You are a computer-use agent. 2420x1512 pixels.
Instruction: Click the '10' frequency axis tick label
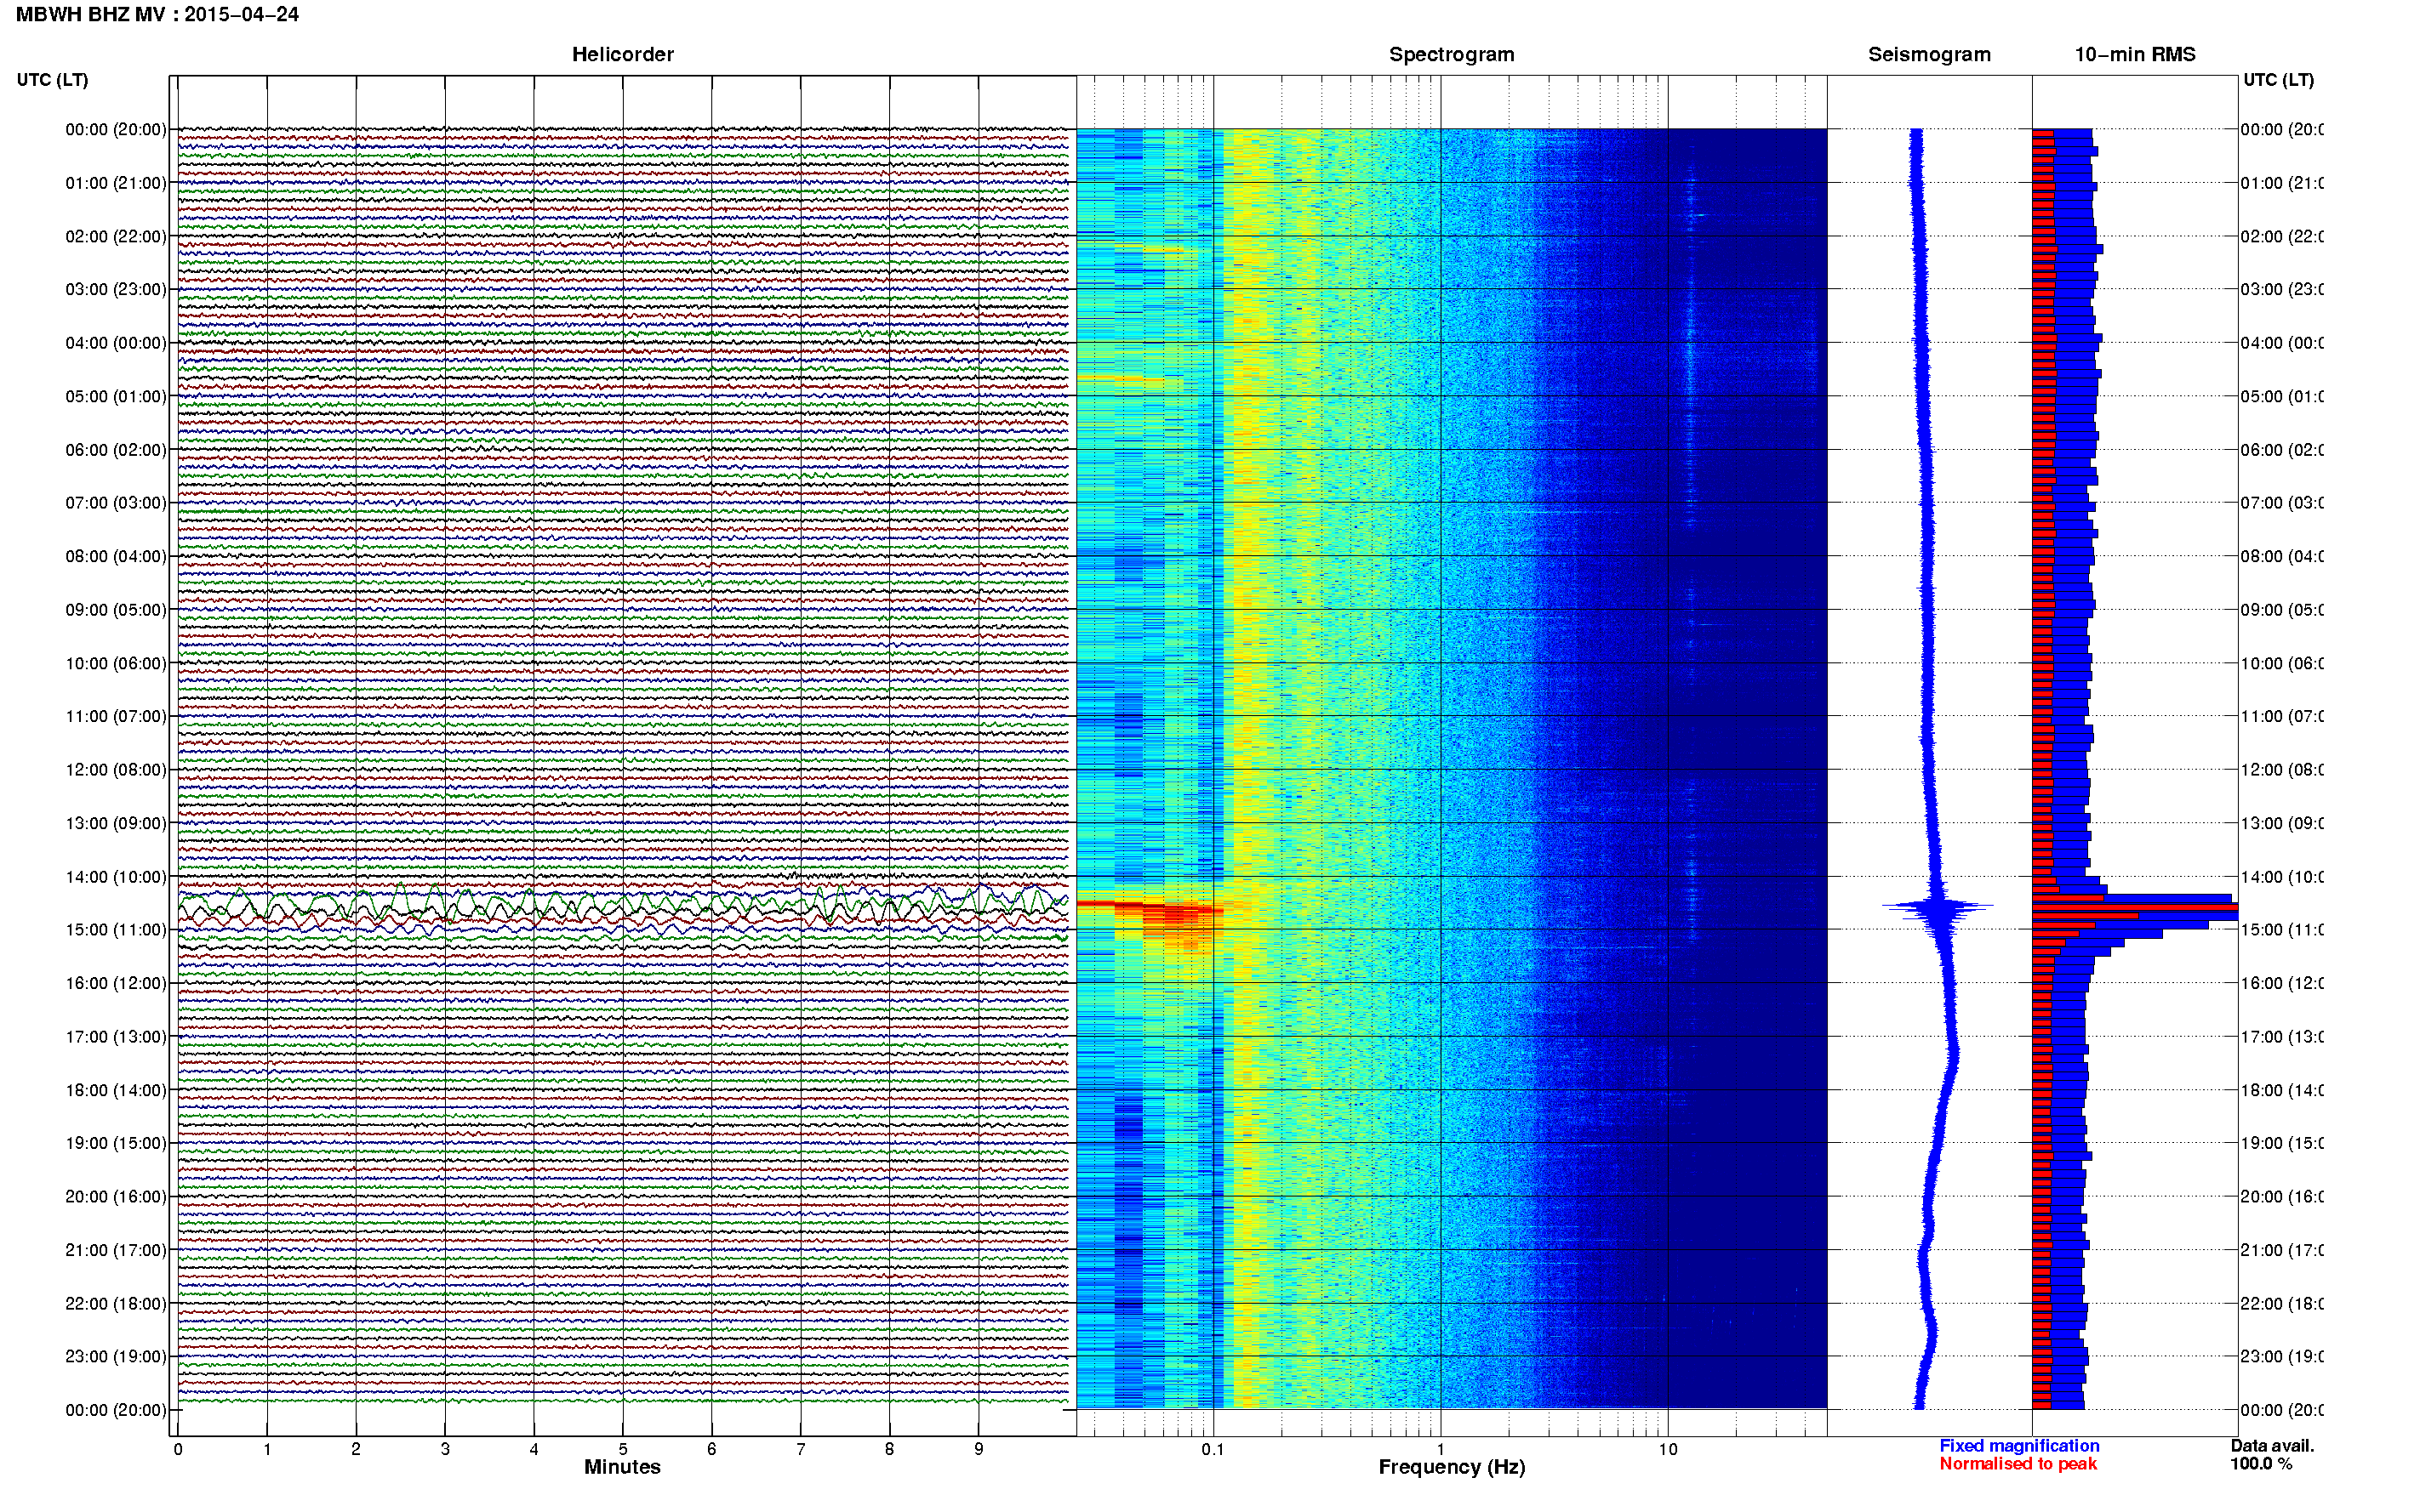[1668, 1449]
